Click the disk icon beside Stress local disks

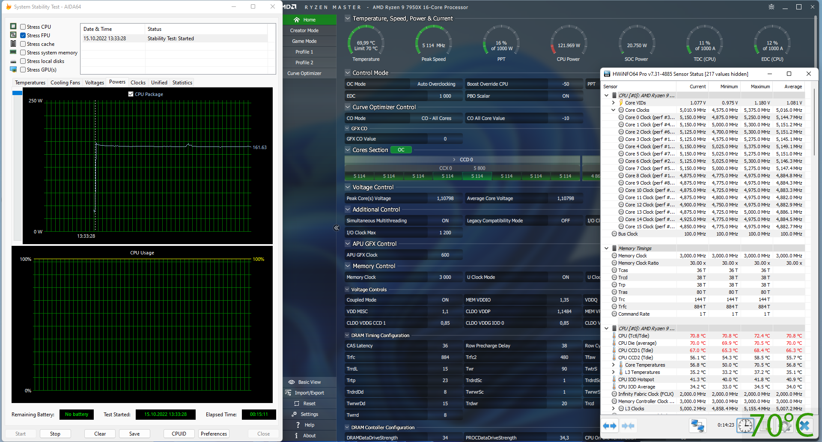pyautogui.click(x=13, y=61)
